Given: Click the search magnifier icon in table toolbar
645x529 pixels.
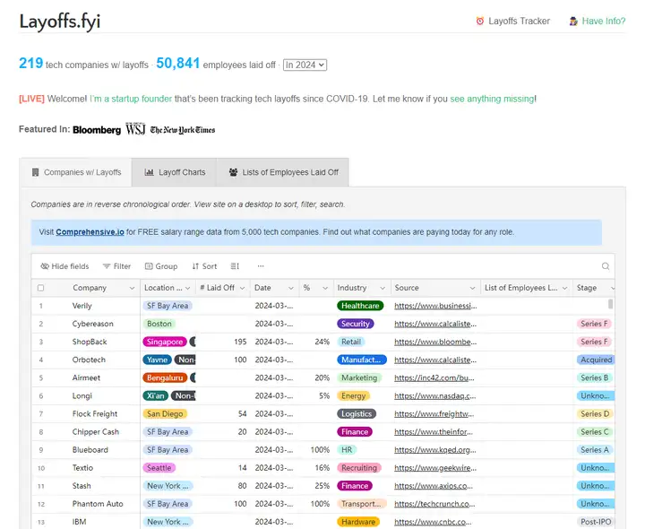Looking at the screenshot, I should (x=606, y=266).
